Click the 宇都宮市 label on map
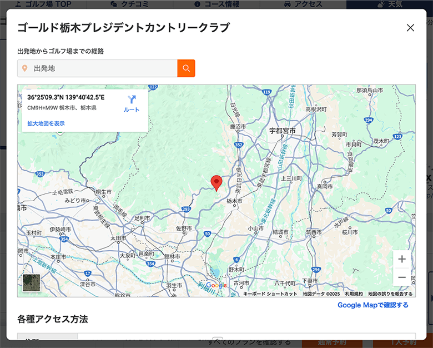 [283, 131]
